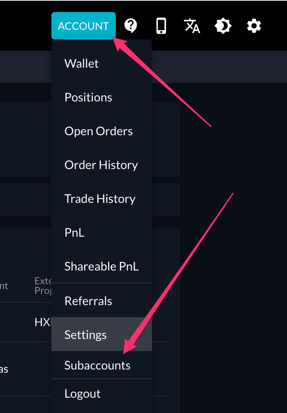Open the Referrals page

[88, 301]
